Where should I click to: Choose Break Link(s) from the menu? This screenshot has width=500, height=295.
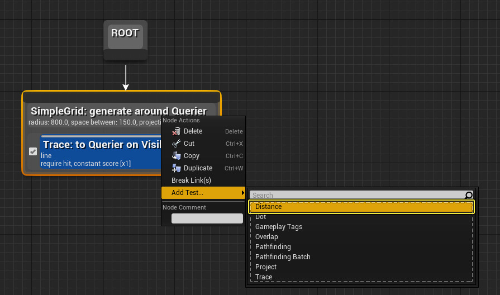(191, 180)
